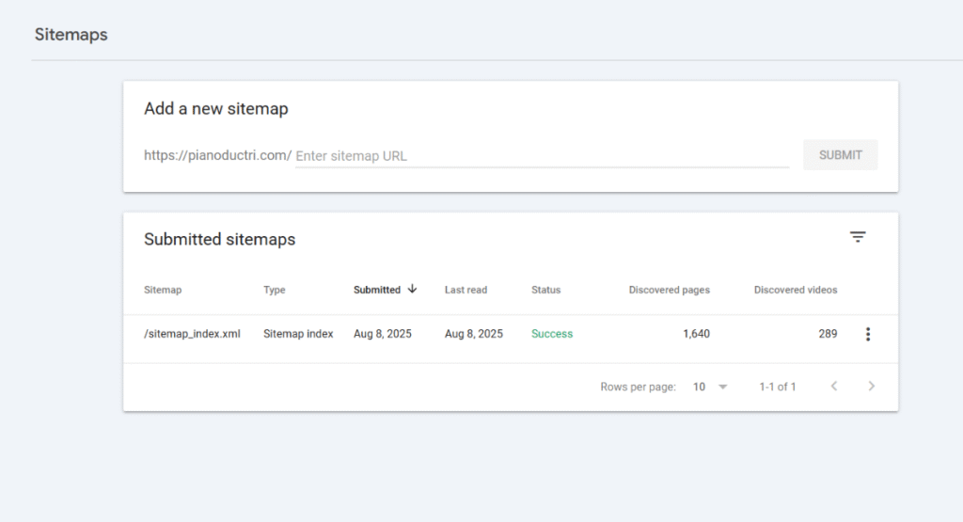Go to previous page of sitemaps

coord(833,387)
